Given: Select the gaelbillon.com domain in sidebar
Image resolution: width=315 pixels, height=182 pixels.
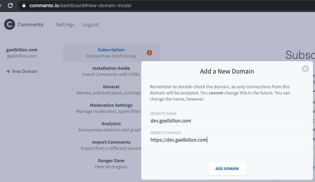Looking at the screenshot, I should [22, 53].
